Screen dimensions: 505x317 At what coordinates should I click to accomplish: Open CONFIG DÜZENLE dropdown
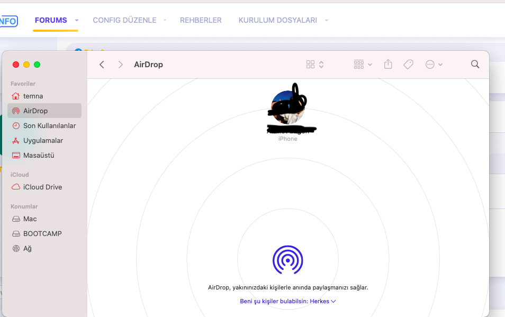click(x=124, y=20)
